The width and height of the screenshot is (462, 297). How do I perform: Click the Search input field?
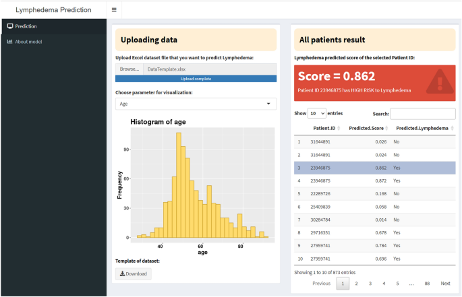click(x=423, y=114)
